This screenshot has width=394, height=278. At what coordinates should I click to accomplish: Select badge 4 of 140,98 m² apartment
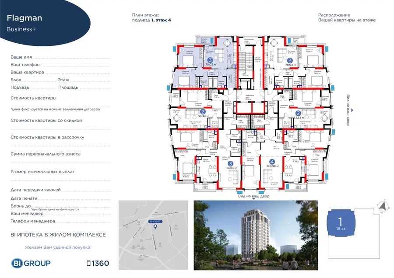point(271,162)
